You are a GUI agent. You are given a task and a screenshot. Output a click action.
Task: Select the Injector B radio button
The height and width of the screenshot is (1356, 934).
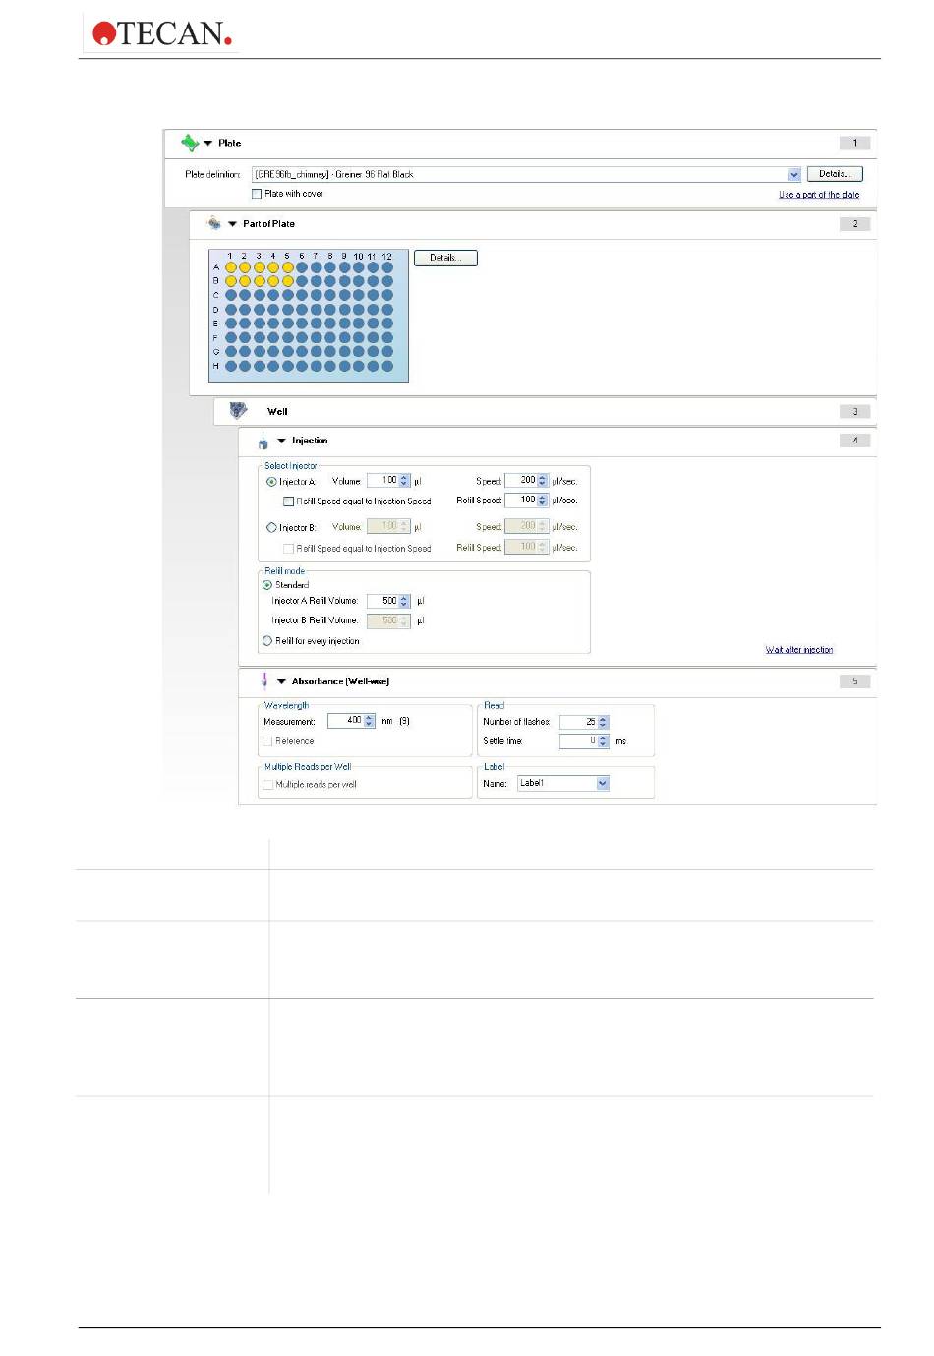click(x=271, y=528)
